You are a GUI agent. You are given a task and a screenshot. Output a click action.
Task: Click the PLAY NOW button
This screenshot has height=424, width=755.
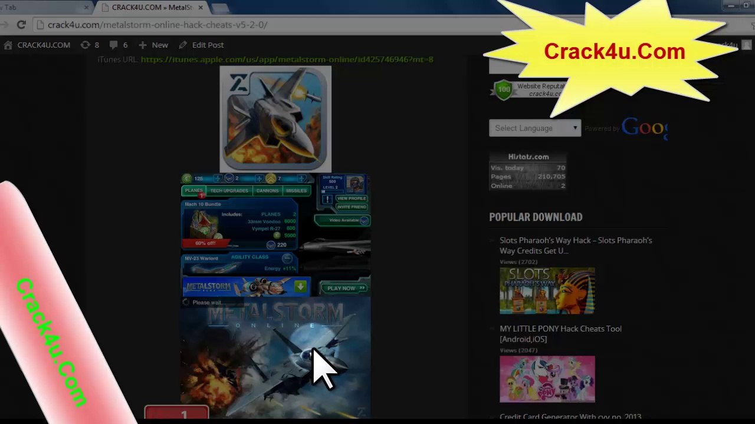tap(344, 288)
